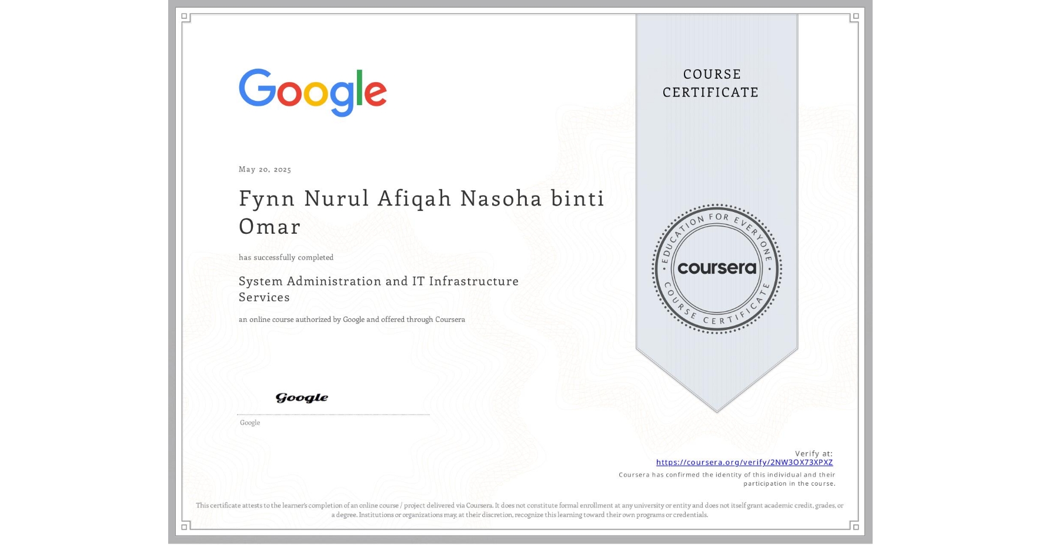Click the name Fynn Nurul Afiqah Nasoha binti
Viewport: 1042px width, 545px height.
(421, 199)
